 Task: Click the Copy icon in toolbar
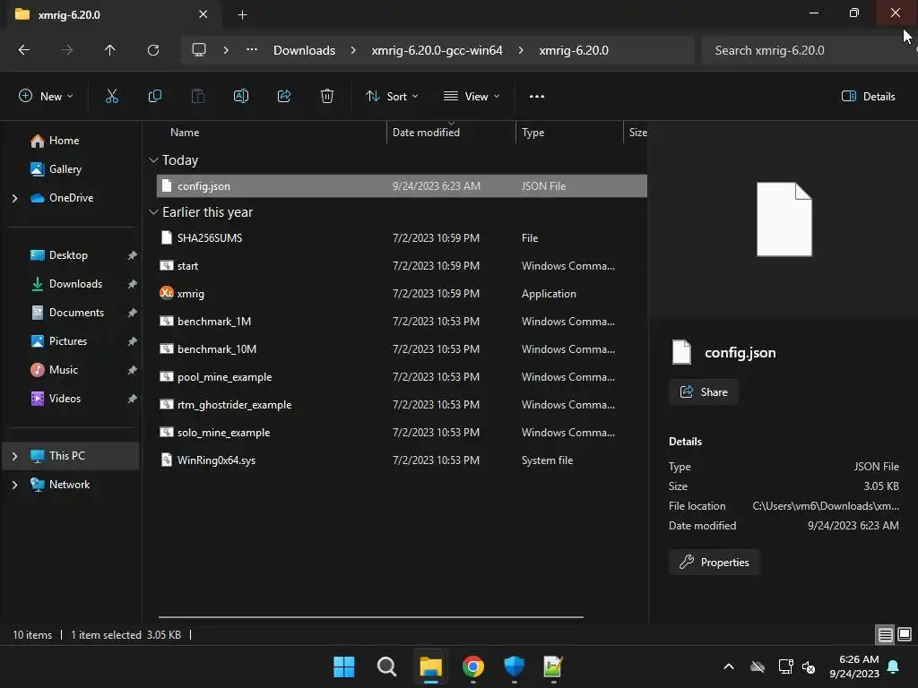pyautogui.click(x=154, y=97)
